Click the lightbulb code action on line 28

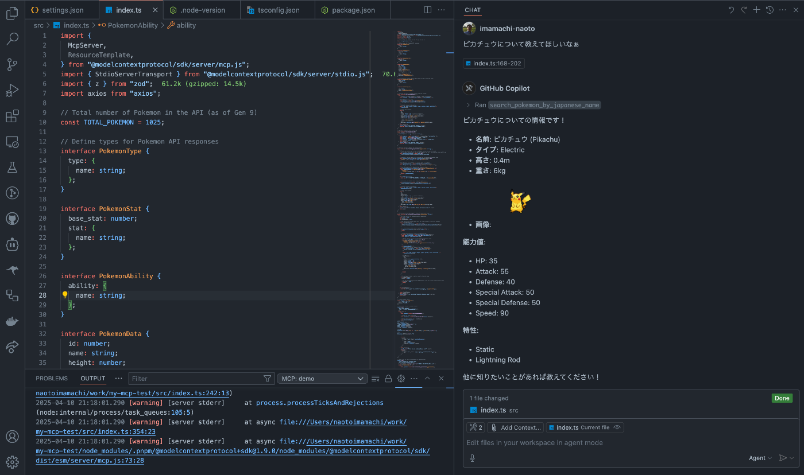coord(65,295)
